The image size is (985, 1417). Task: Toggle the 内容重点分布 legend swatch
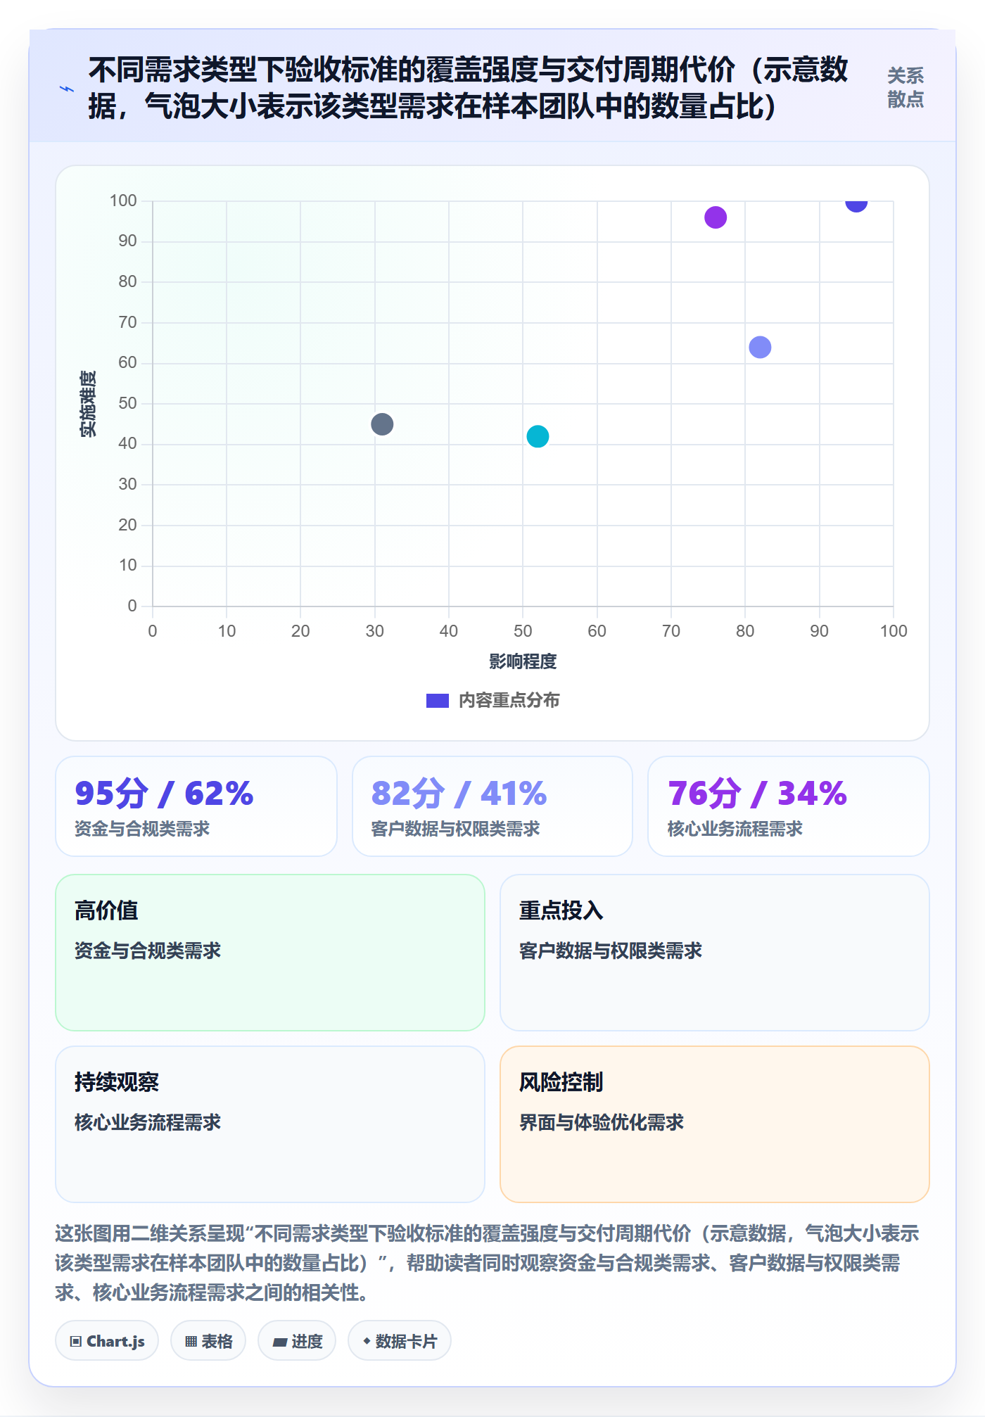click(x=438, y=701)
